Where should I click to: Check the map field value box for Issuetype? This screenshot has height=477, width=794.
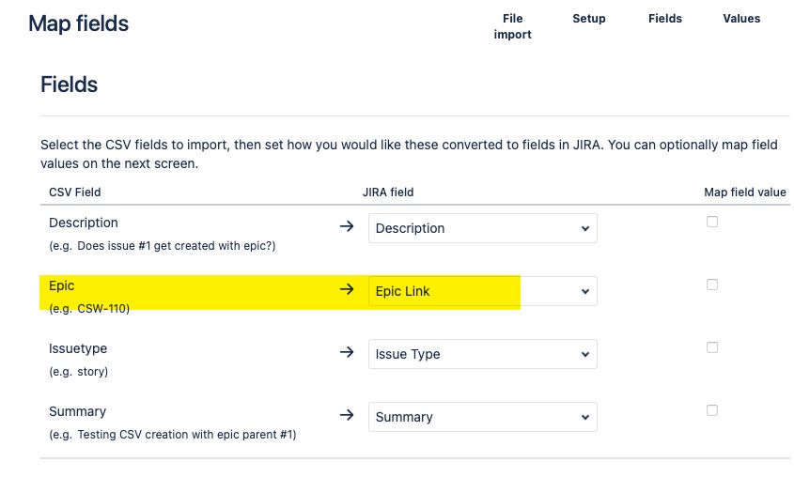coord(712,347)
